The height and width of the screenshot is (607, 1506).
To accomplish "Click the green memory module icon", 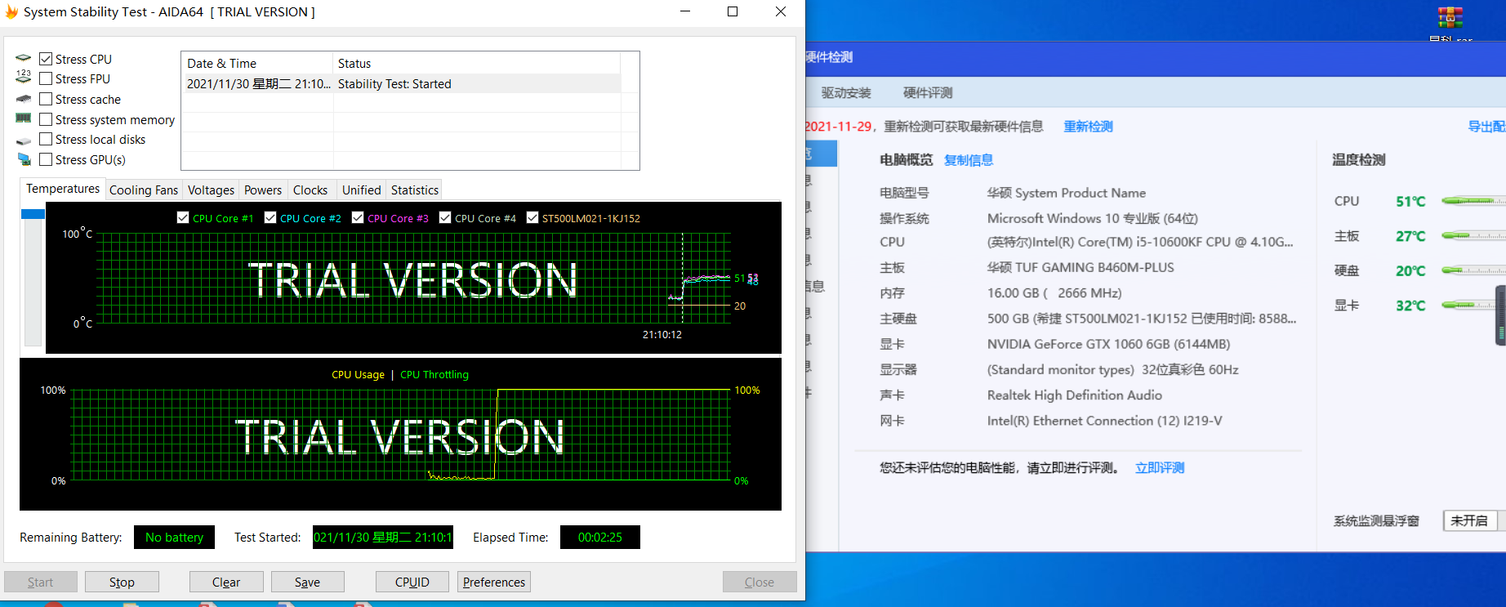I will 24,118.
